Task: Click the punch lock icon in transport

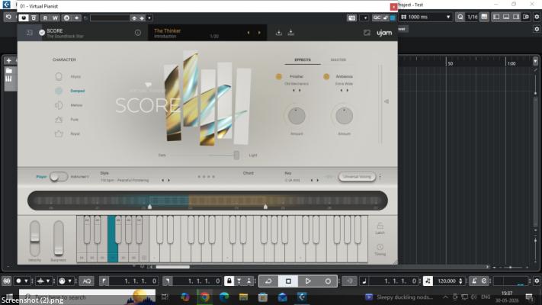Action: point(229,281)
